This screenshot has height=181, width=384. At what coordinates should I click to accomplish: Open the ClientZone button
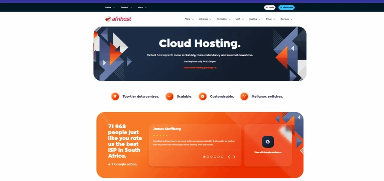286,7
